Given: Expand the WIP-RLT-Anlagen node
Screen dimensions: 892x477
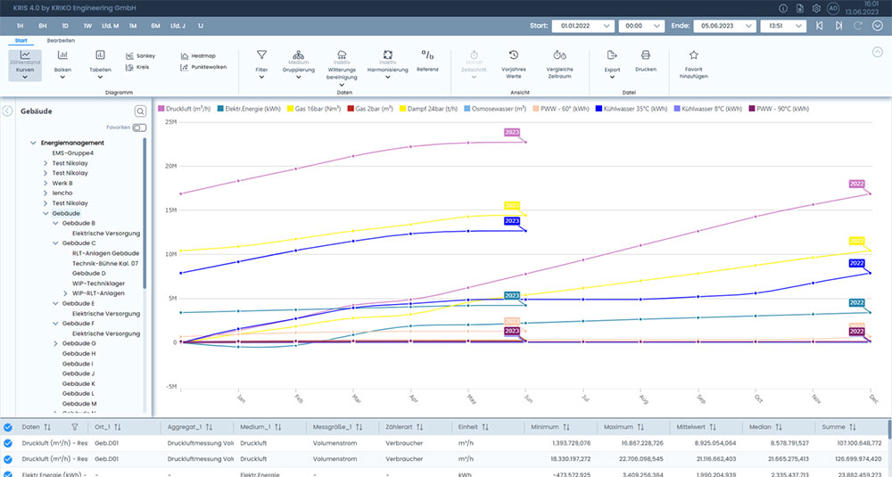Looking at the screenshot, I should point(65,293).
